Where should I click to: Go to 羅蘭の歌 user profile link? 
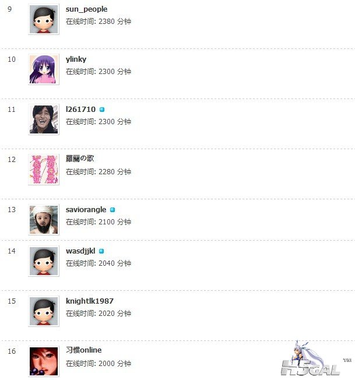[x=80, y=159]
